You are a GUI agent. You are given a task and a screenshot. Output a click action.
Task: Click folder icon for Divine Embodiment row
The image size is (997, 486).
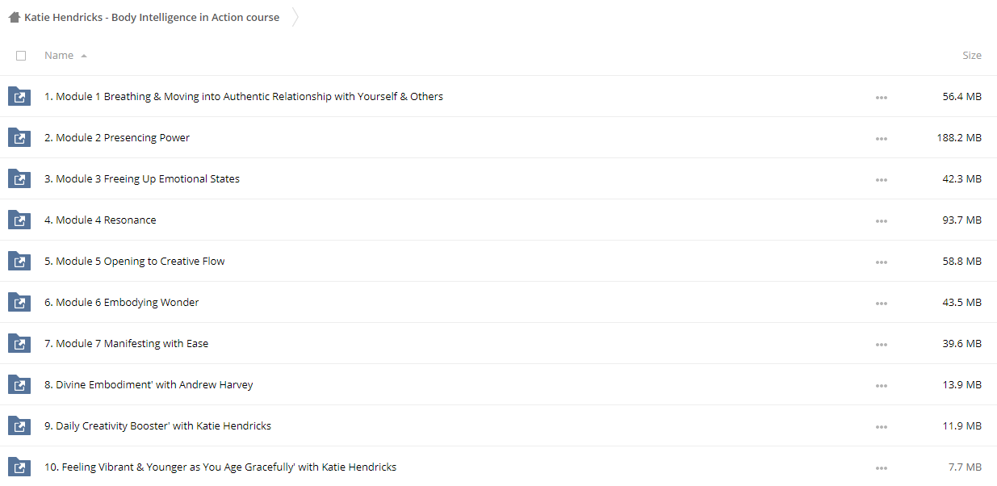[x=19, y=385]
